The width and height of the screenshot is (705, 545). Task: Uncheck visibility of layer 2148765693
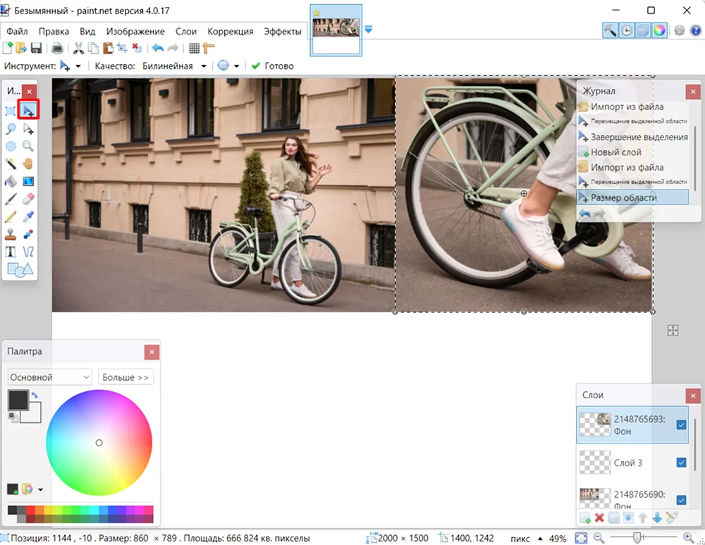point(681,425)
